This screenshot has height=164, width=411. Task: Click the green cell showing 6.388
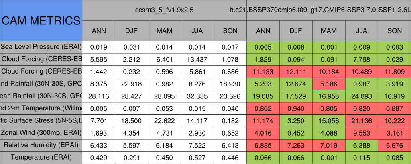click(362, 145)
